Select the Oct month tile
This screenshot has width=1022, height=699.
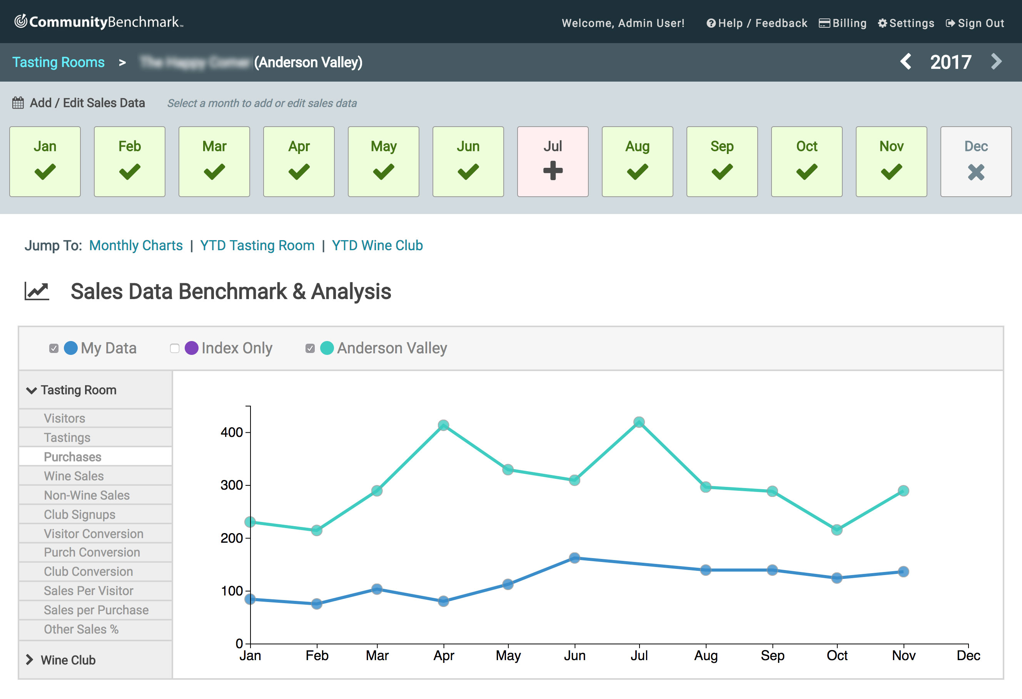click(807, 161)
